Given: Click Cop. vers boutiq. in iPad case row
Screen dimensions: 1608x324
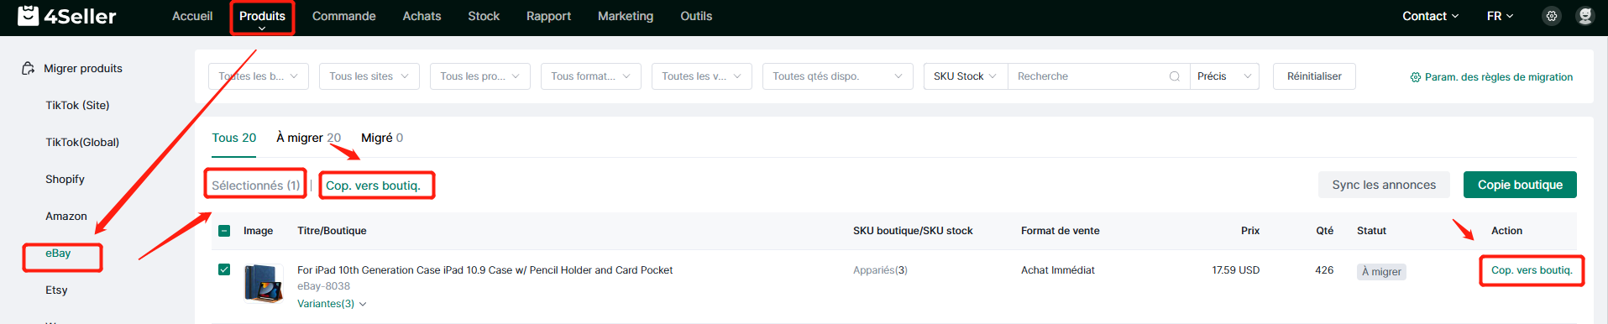Looking at the screenshot, I should [1532, 270].
